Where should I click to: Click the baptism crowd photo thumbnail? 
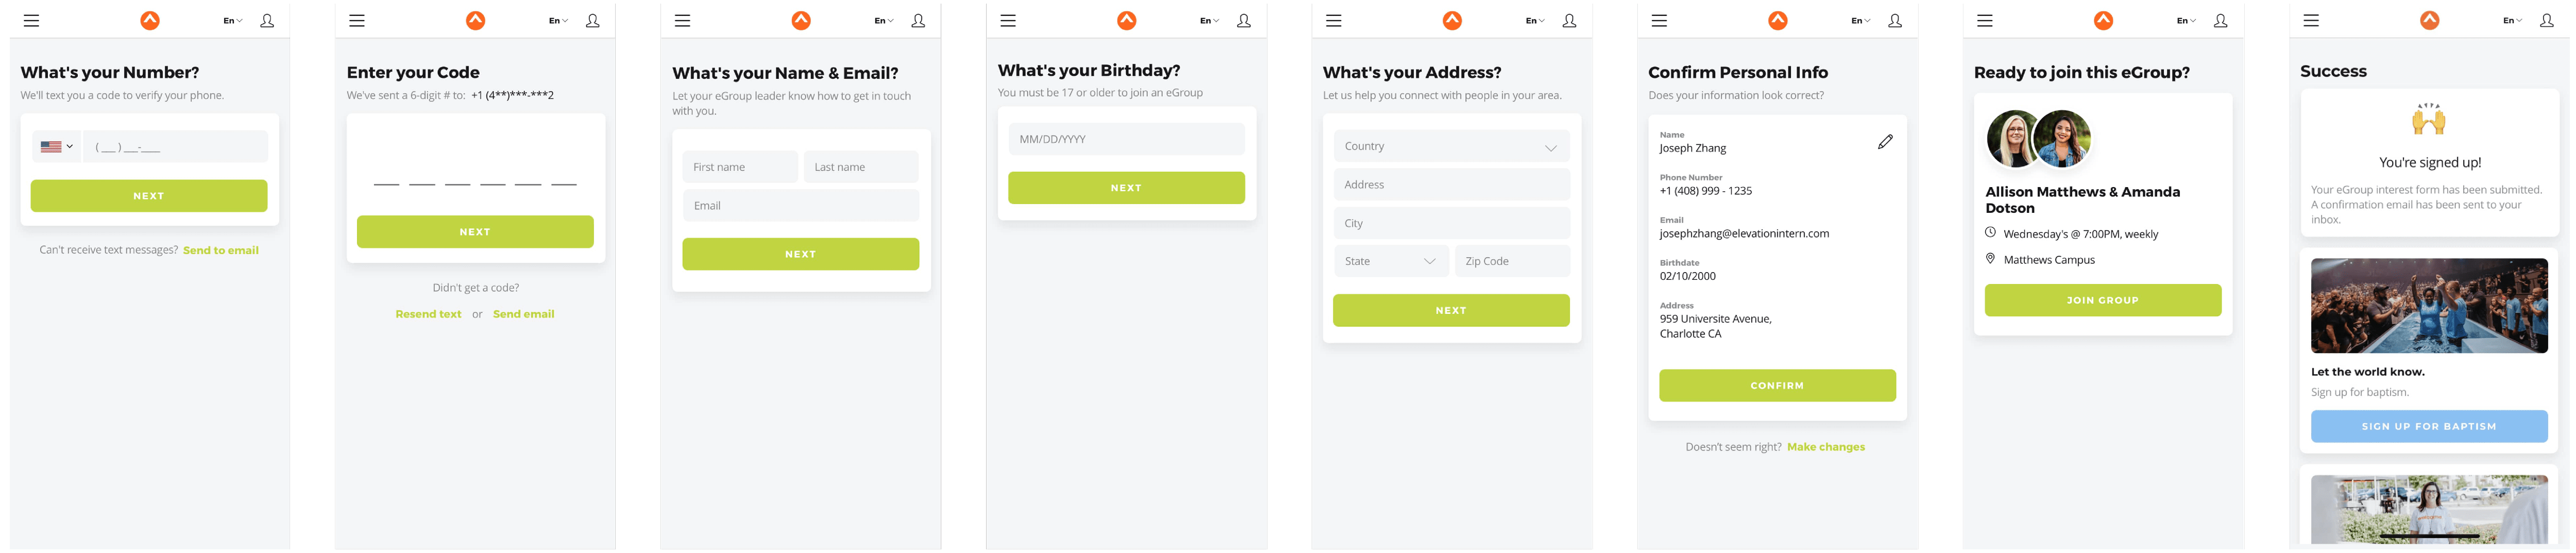[2428, 305]
